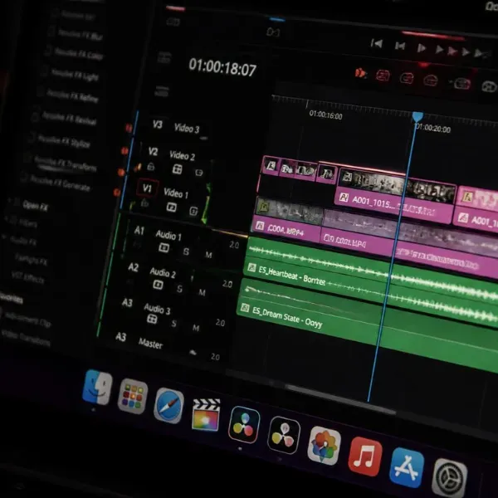
Task: Go to previous edit transport button
Action: click(x=400, y=46)
